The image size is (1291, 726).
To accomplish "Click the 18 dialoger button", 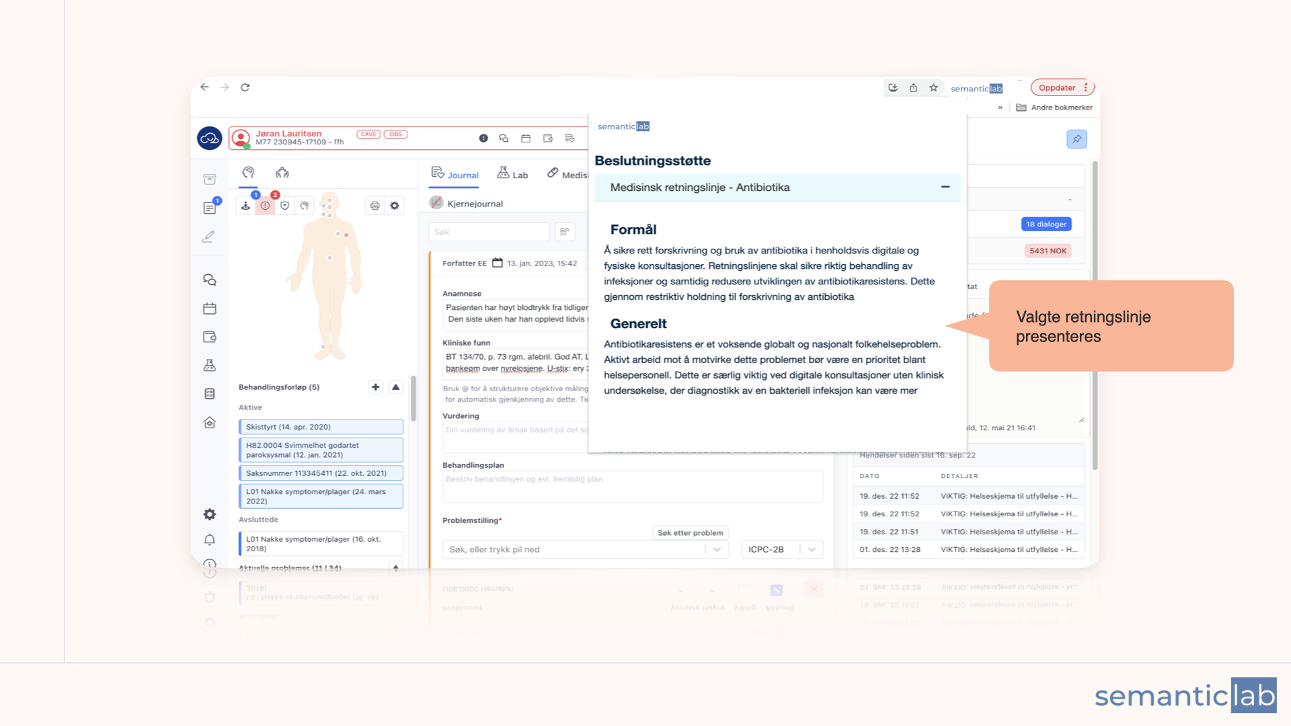I will (1046, 224).
